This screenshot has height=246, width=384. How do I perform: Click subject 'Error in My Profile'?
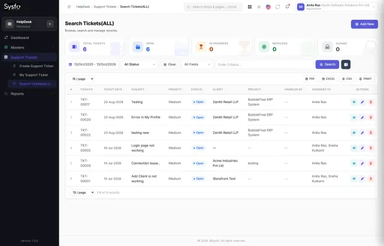click(x=146, y=118)
